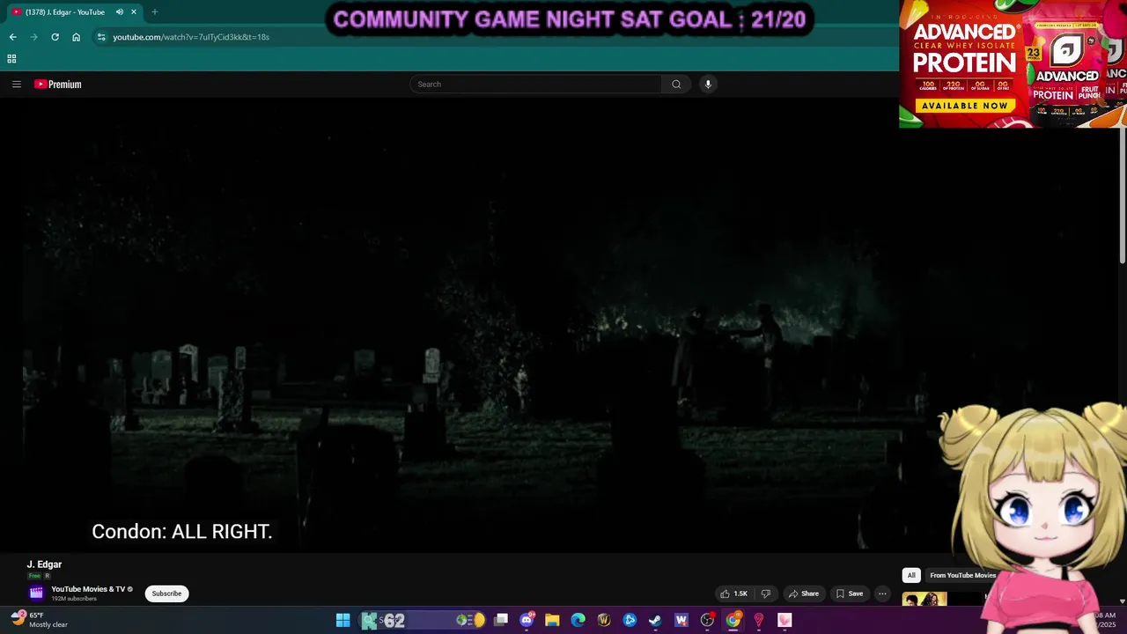This screenshot has height=634, width=1127.
Task: Subscribe to YouTube Movies & TV
Action: [166, 593]
